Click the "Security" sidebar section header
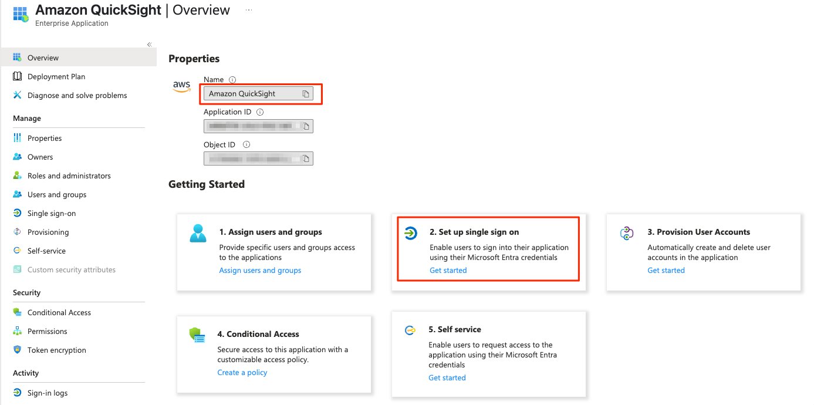814x405 pixels. (27, 293)
